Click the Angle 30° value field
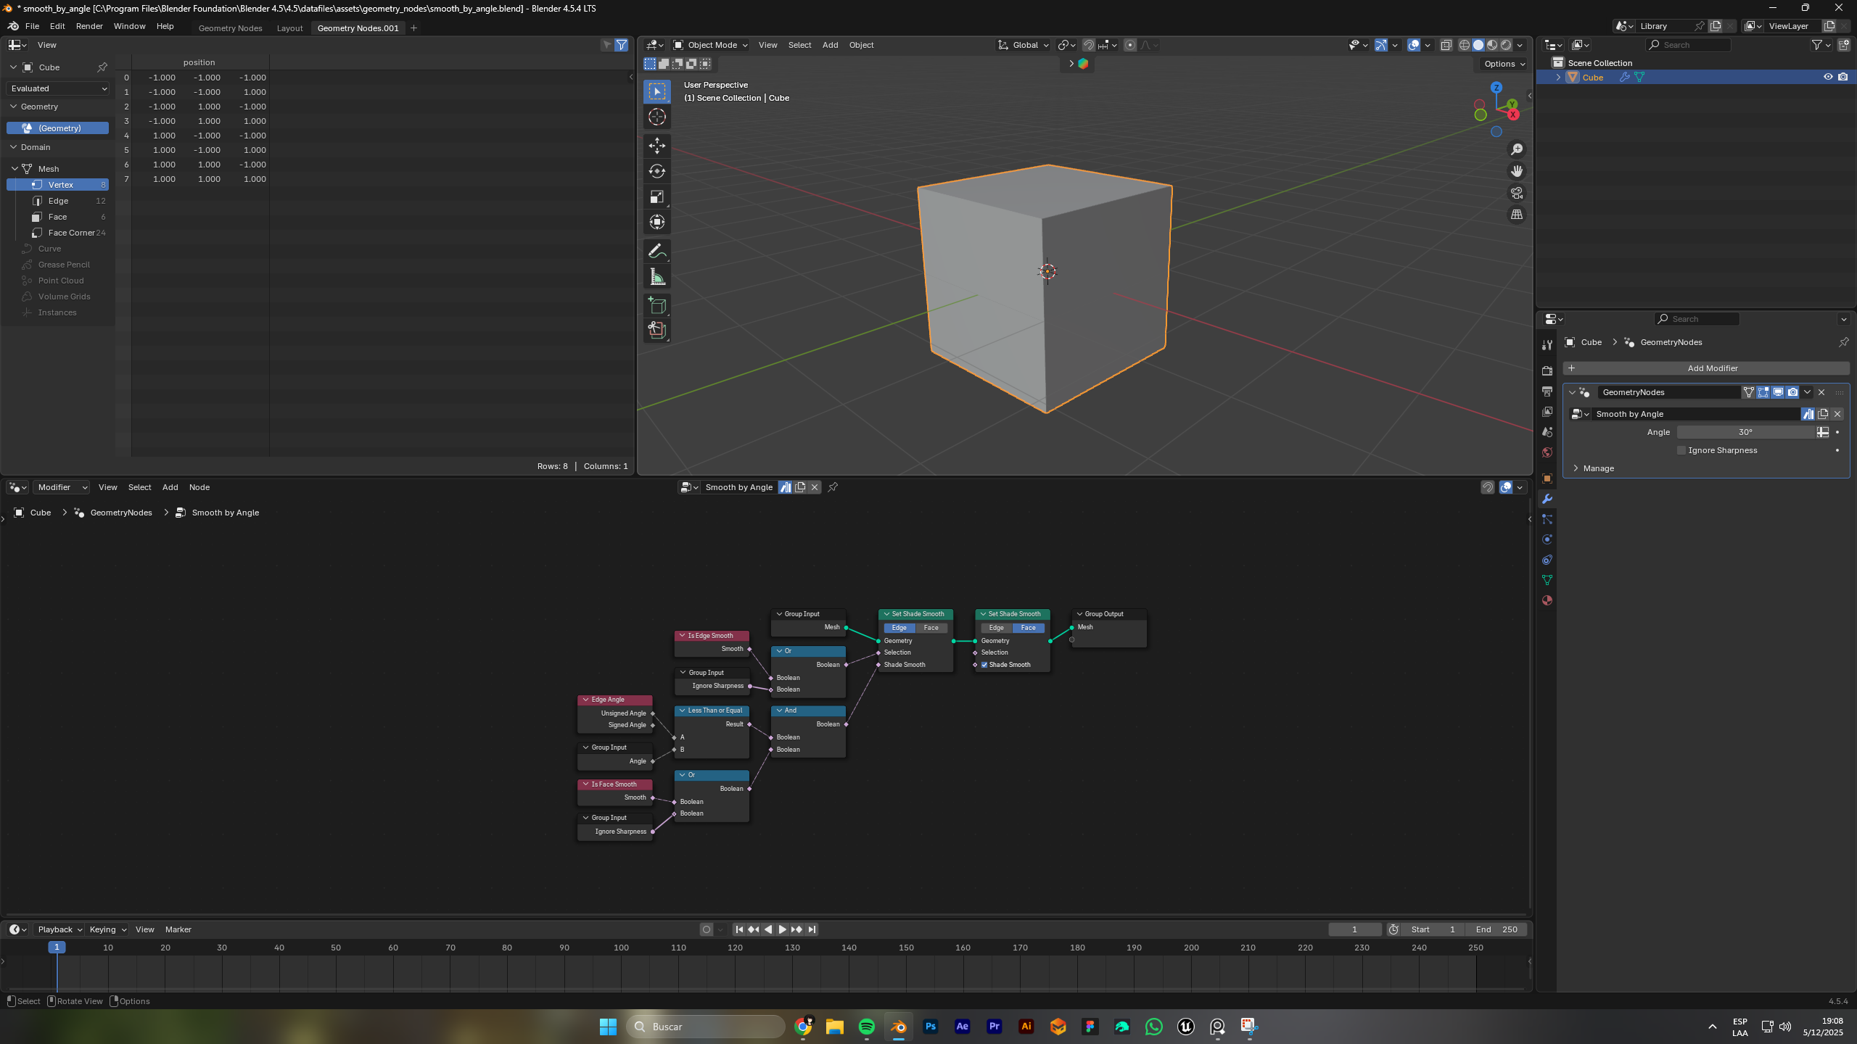The height and width of the screenshot is (1044, 1857). coord(1745,432)
